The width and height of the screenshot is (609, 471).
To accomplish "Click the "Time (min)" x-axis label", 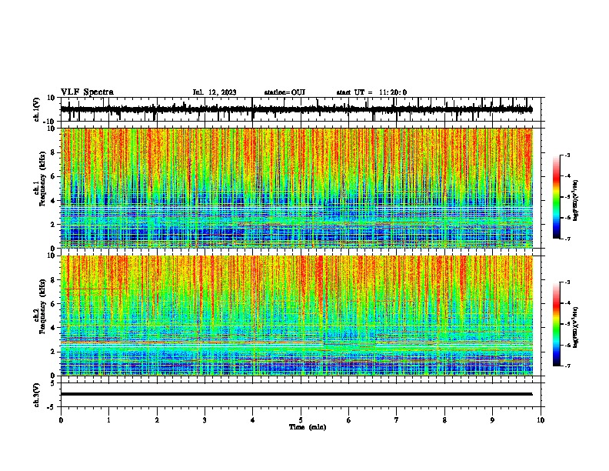I will [x=308, y=427].
